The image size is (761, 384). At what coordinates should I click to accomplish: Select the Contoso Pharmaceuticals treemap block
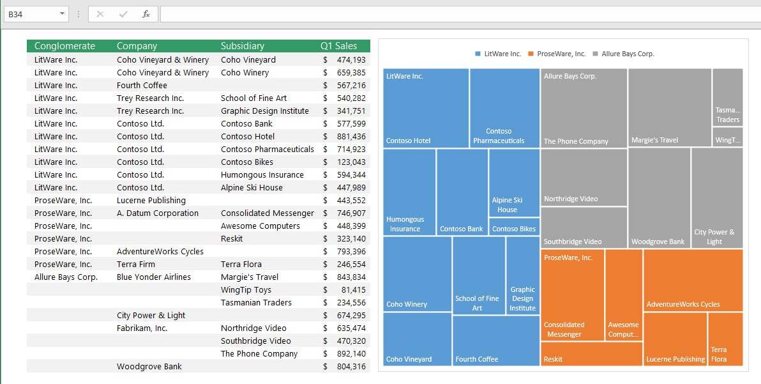tap(505, 108)
